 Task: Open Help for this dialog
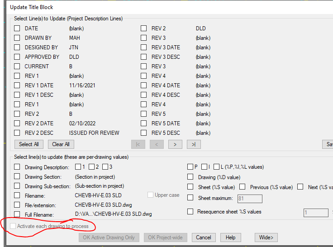pyautogui.click(x=230, y=237)
